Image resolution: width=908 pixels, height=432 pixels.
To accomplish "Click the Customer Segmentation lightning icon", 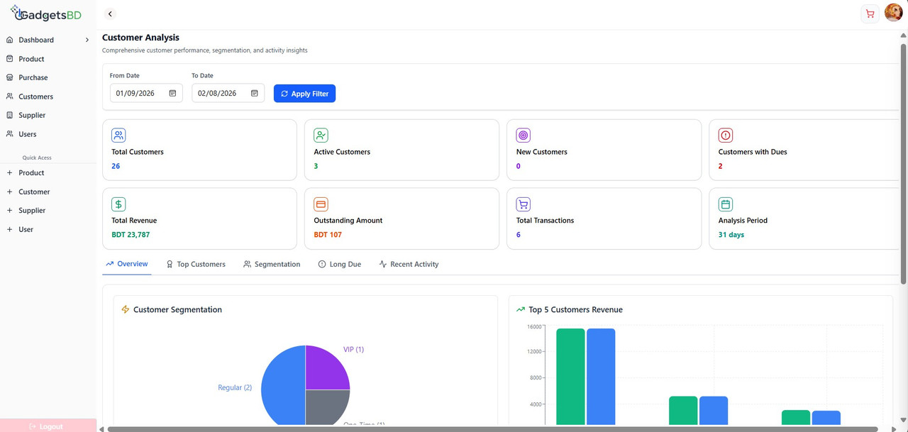I will (126, 309).
